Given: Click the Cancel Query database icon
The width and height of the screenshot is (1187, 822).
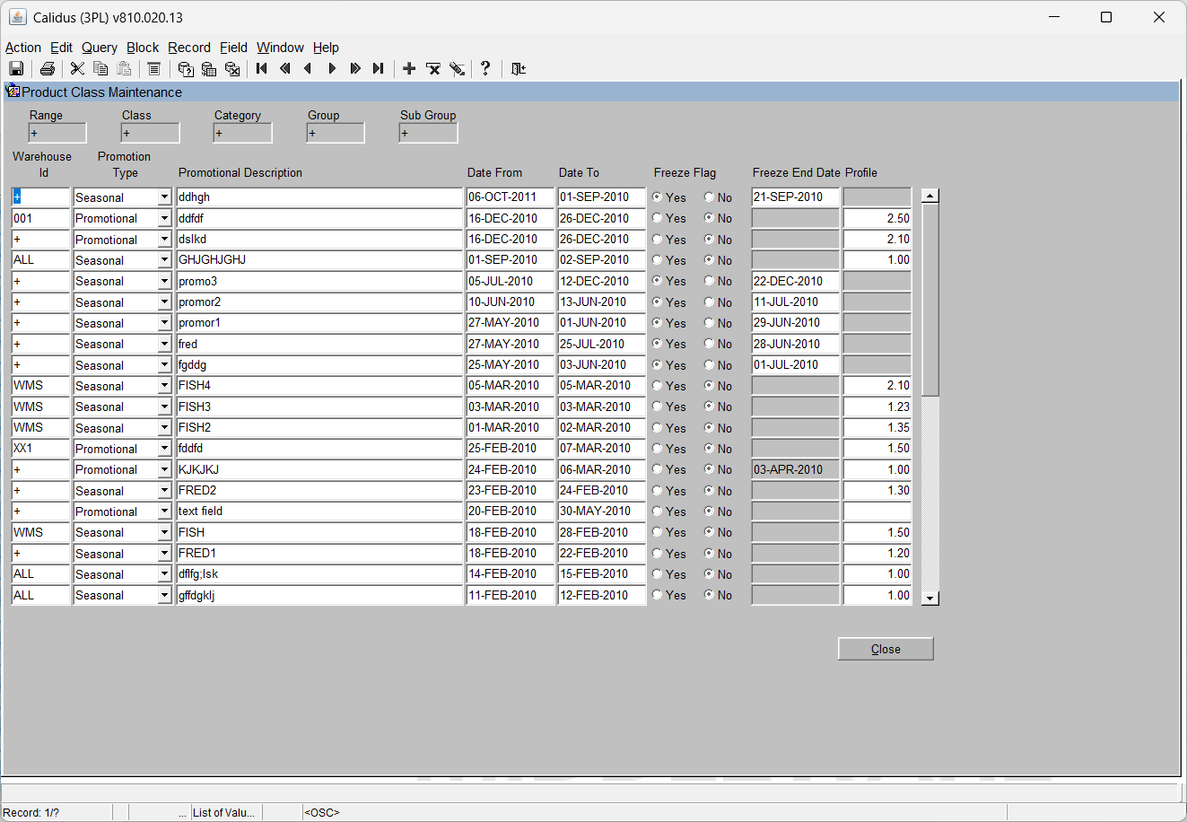Looking at the screenshot, I should click(232, 68).
